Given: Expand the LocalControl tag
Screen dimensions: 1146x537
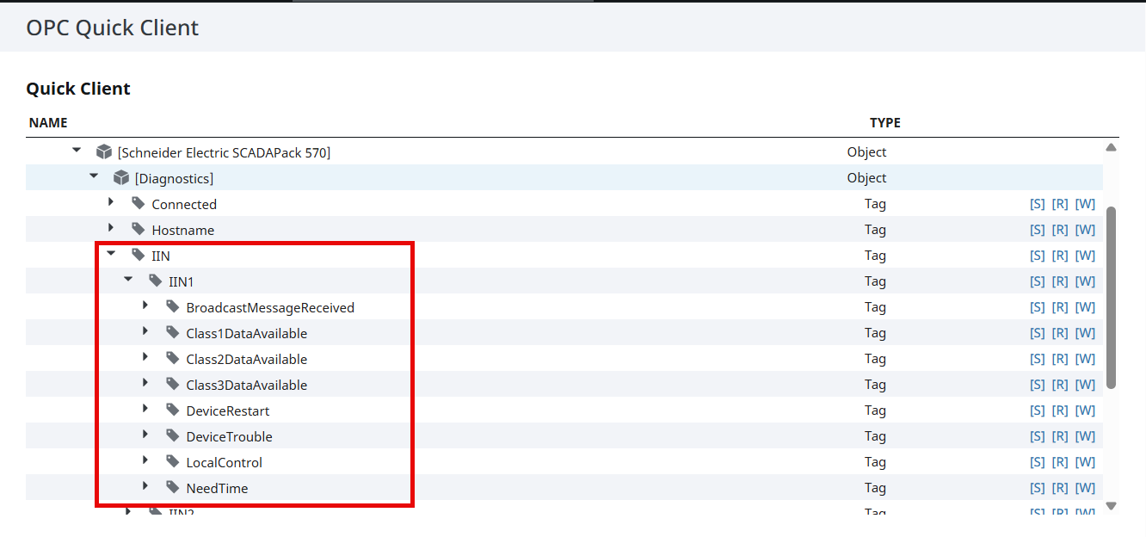Looking at the screenshot, I should pos(145,460).
